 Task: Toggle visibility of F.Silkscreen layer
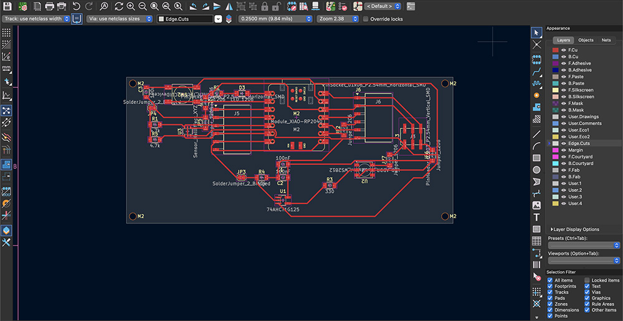(563, 90)
